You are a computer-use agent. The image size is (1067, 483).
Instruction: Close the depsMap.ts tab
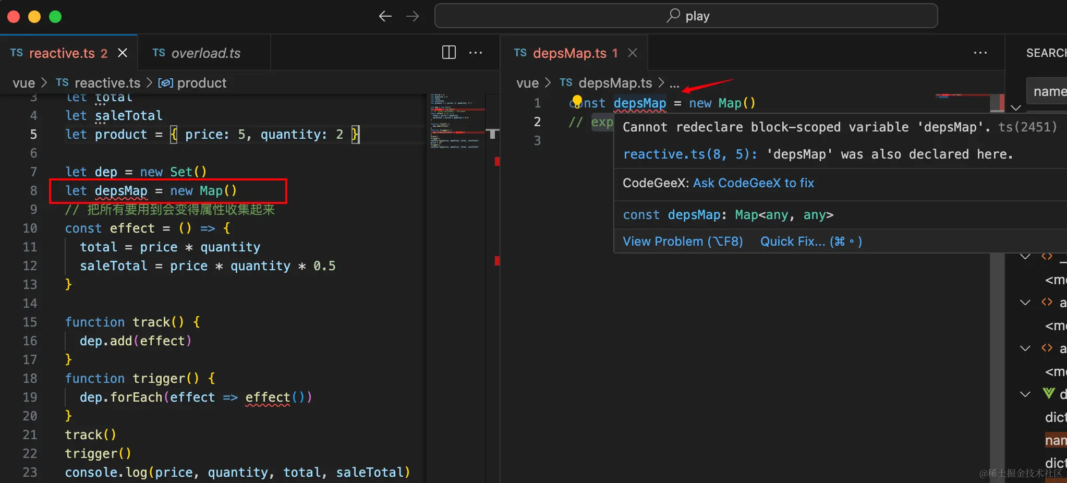[633, 53]
